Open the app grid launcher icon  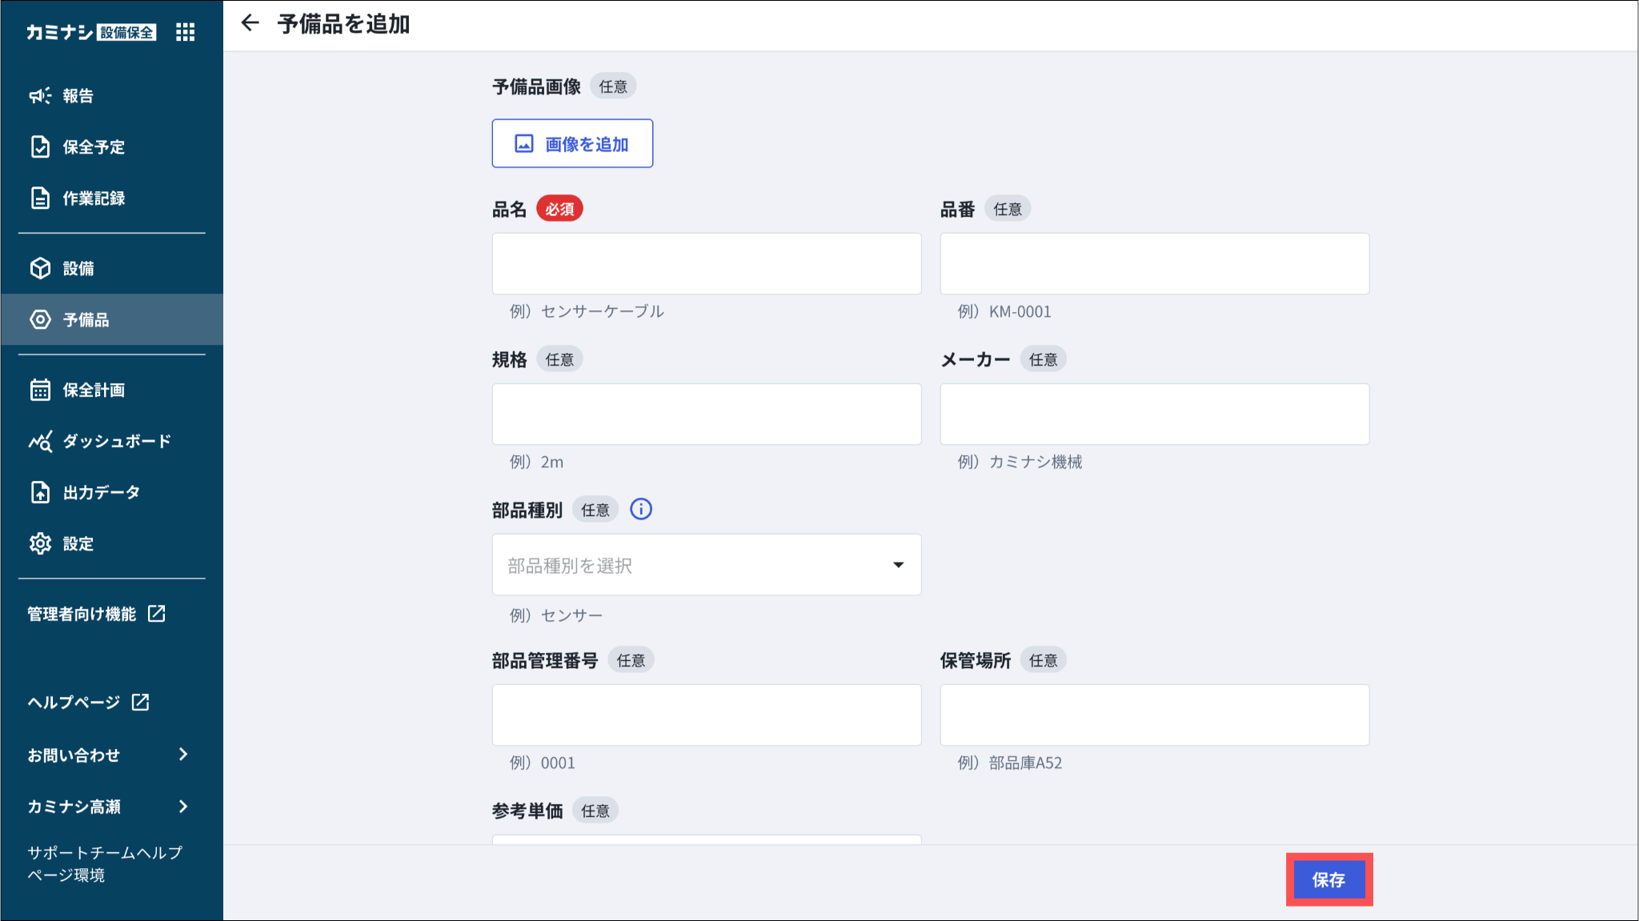pyautogui.click(x=185, y=32)
